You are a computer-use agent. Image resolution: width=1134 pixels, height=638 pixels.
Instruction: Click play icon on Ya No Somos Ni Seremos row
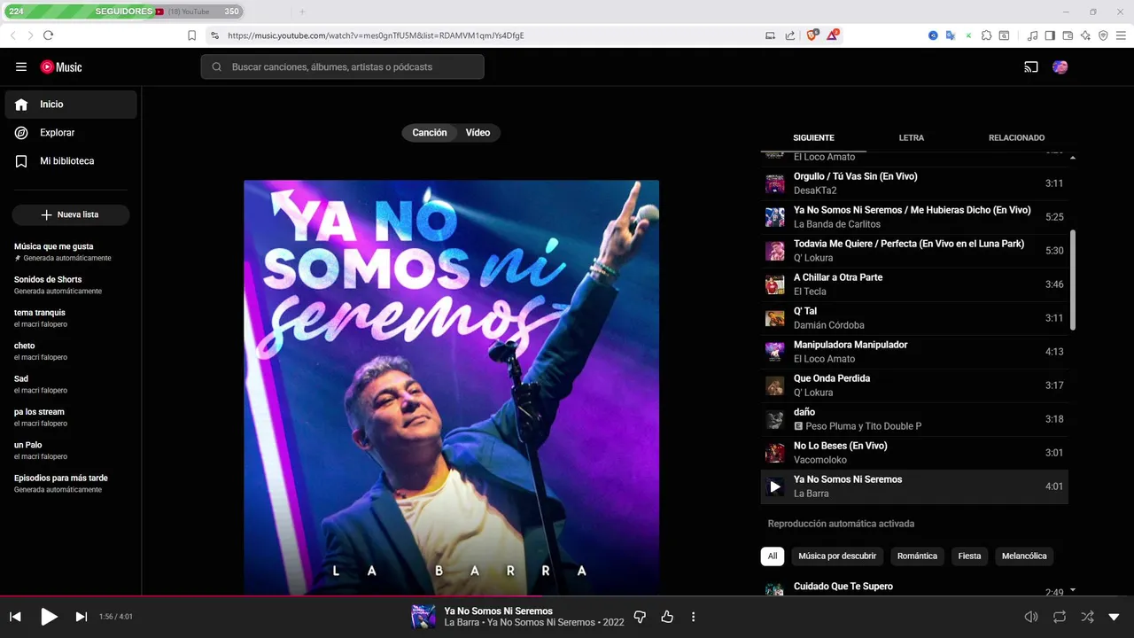coord(775,486)
